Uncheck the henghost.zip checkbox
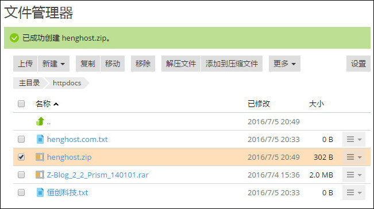The image size is (374, 209). 21,157
